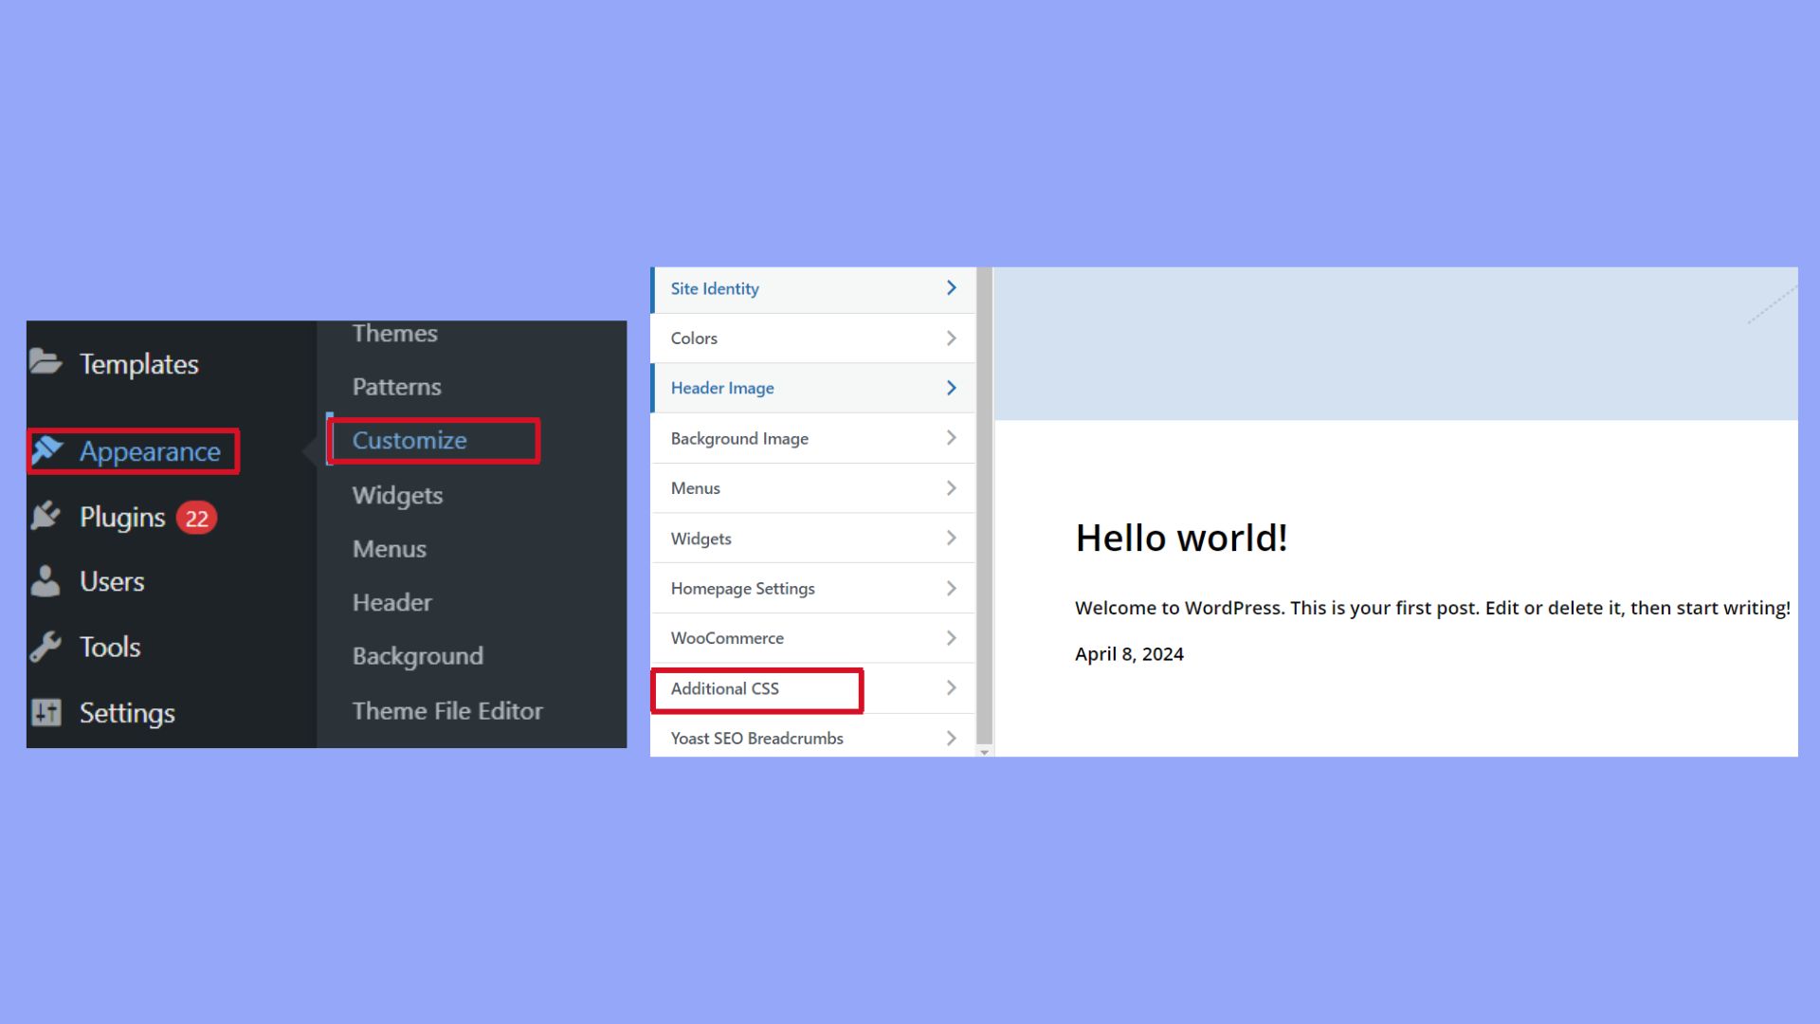This screenshot has height=1024, width=1820.
Task: Expand the Header Image section
Action: click(721, 388)
